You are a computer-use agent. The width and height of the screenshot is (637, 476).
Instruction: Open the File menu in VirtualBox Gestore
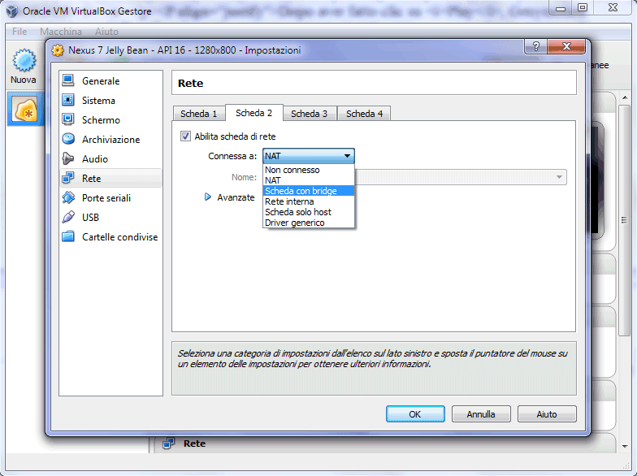click(19, 31)
